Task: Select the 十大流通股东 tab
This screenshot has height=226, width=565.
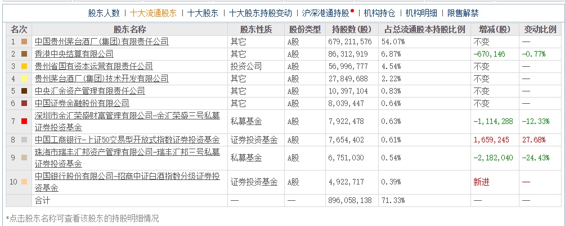Action: coord(154,13)
